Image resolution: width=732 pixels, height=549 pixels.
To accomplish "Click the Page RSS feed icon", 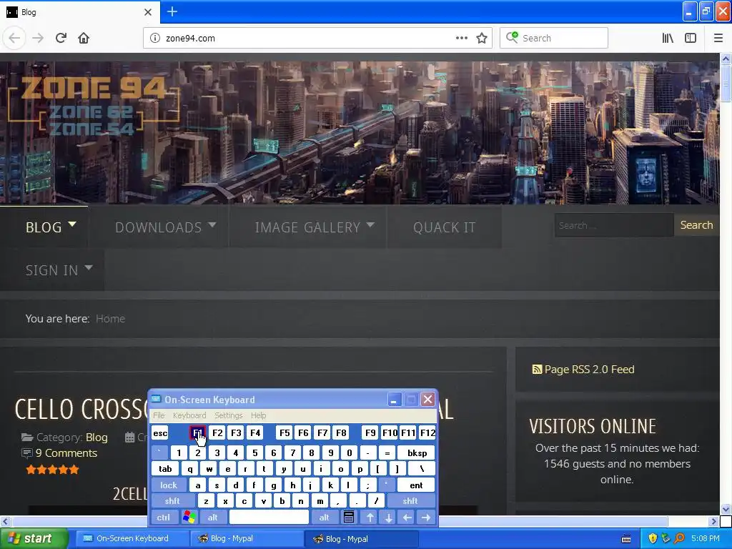I will tap(537, 370).
